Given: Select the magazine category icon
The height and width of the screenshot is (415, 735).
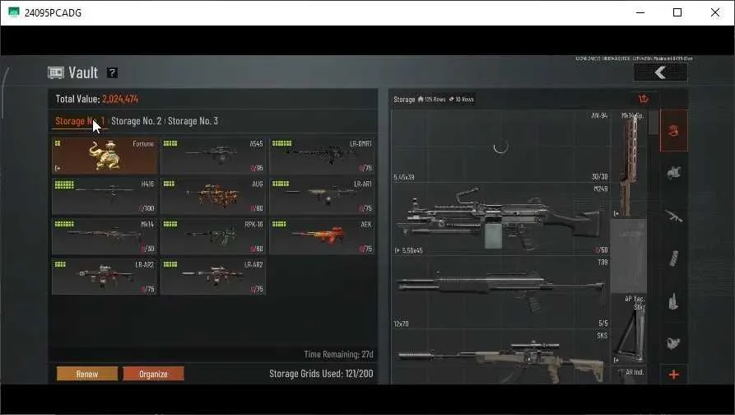Looking at the screenshot, I should (x=673, y=259).
